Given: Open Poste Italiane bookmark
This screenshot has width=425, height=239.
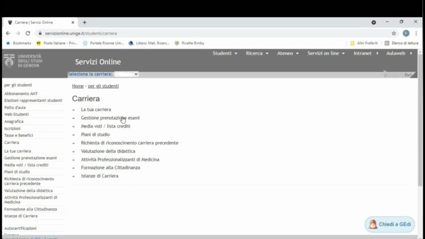Looking at the screenshot, I should tap(57, 43).
